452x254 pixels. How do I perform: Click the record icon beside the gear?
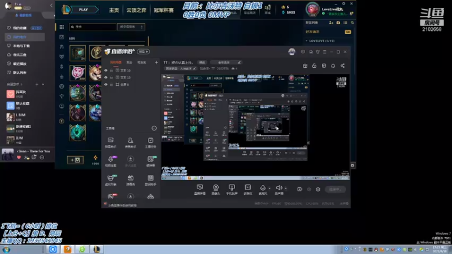click(x=300, y=190)
